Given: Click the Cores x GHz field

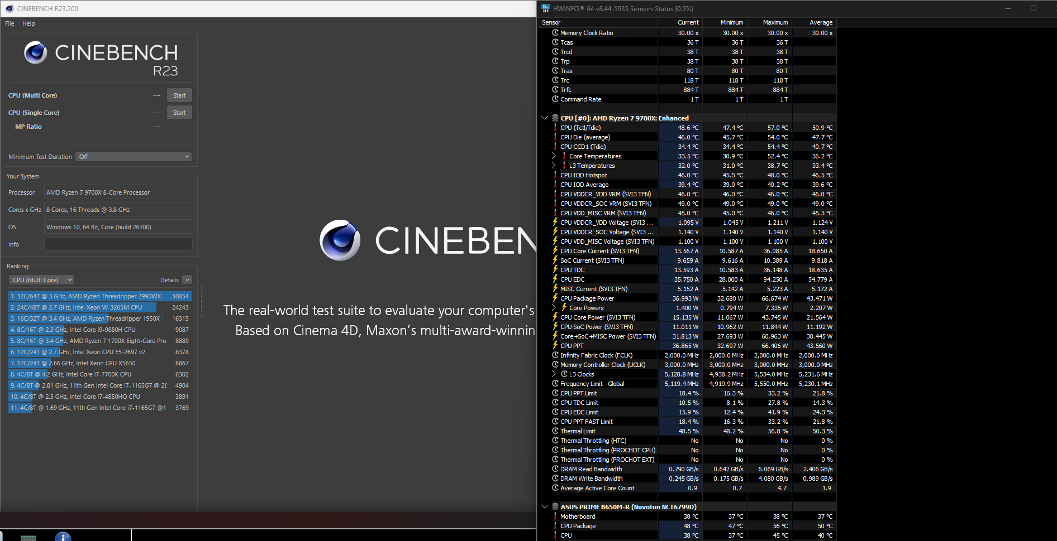Looking at the screenshot, I should (x=118, y=210).
